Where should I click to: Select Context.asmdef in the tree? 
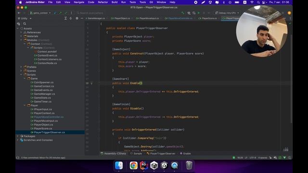(x=47, y=51)
